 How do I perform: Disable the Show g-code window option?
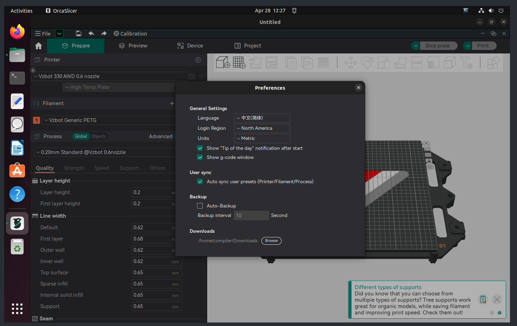[200, 157]
